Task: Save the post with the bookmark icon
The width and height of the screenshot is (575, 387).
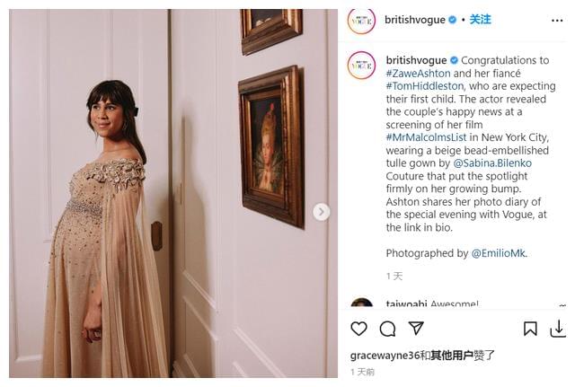Action: pos(530,329)
